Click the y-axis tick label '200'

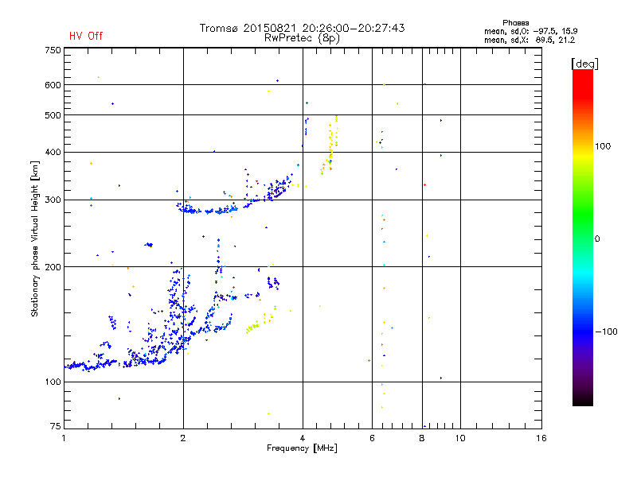tap(53, 267)
